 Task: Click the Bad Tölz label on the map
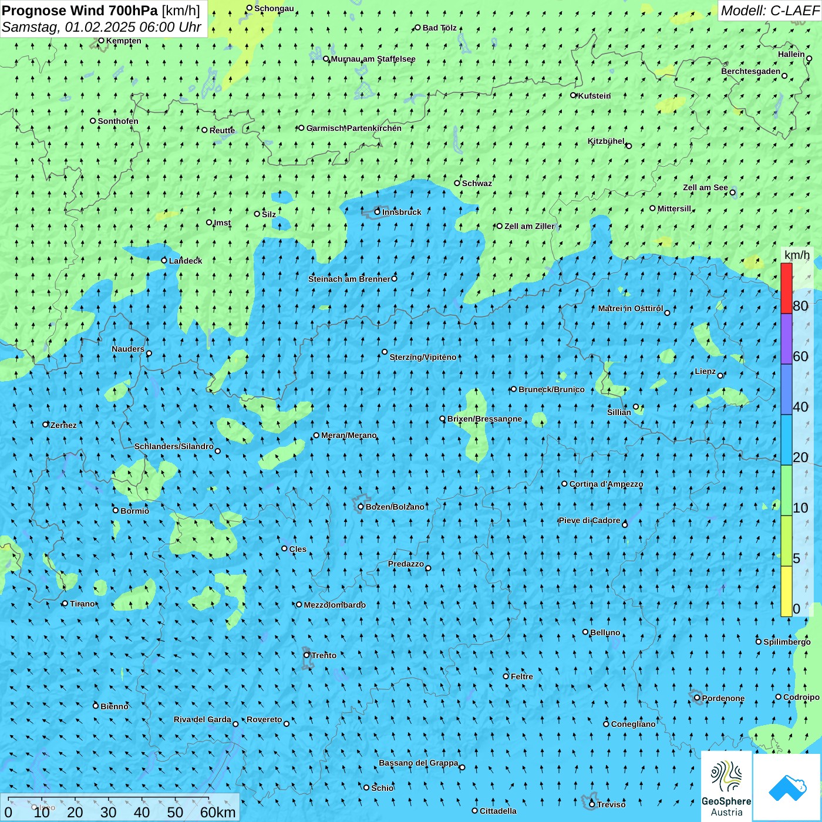[439, 28]
